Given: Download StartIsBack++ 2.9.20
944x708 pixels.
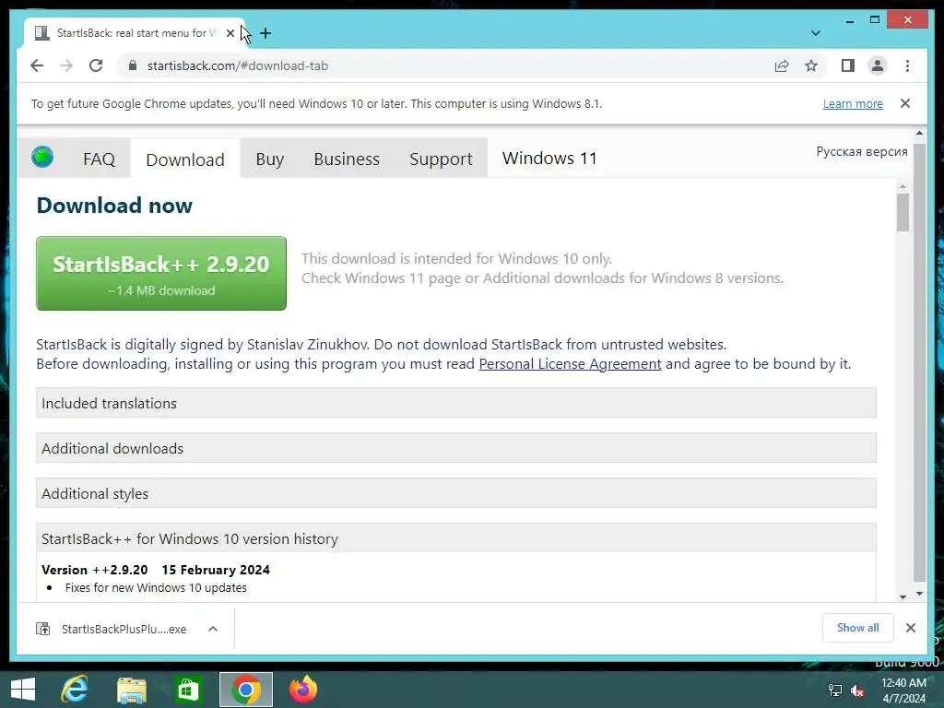Looking at the screenshot, I should (161, 273).
